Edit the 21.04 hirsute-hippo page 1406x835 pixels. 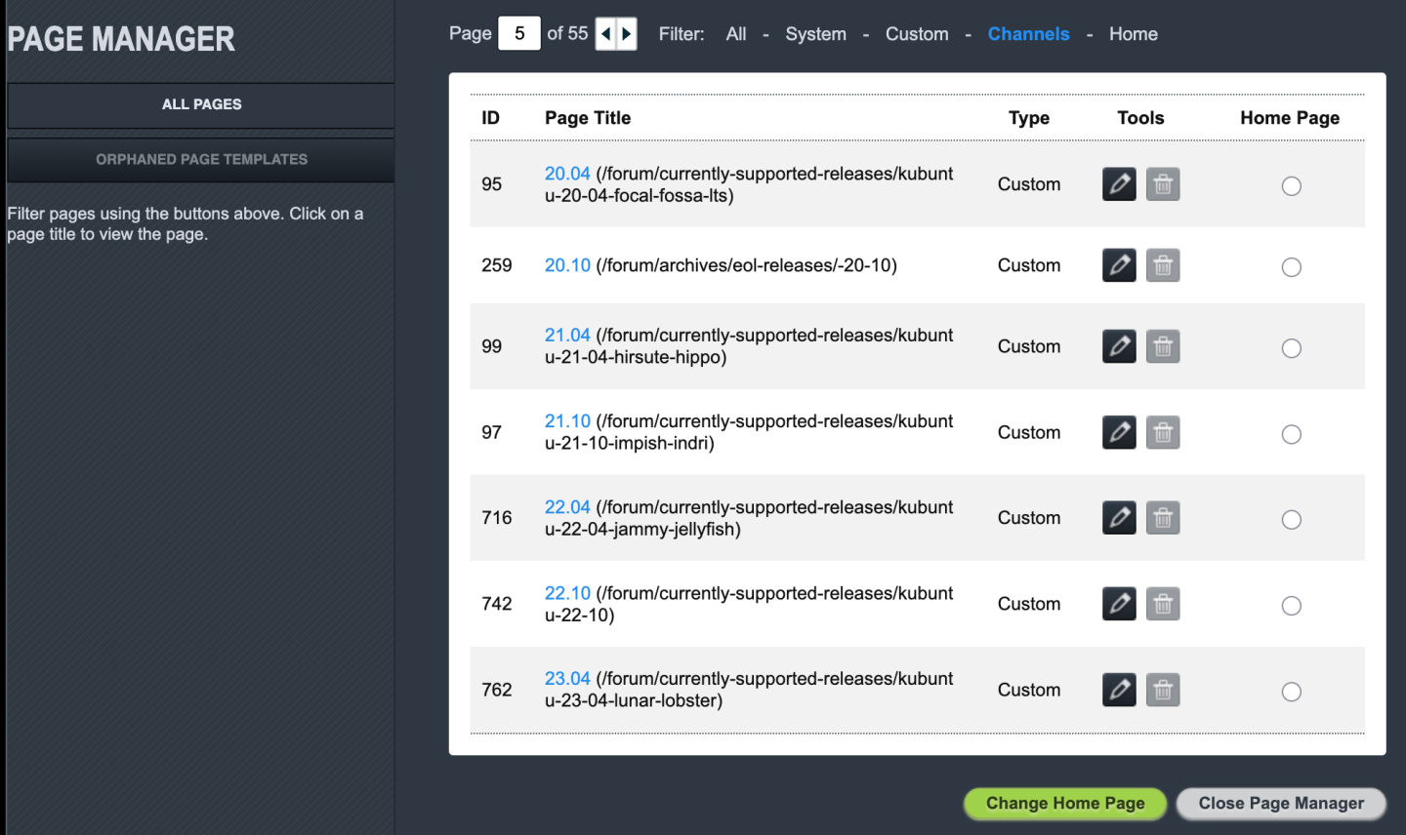(x=1119, y=345)
